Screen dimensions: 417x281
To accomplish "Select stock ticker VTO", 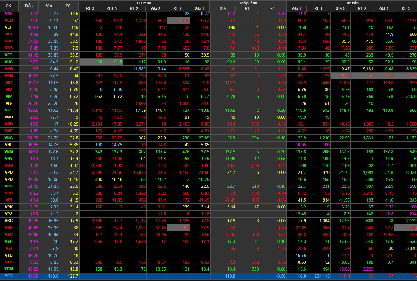I will click(9, 262).
